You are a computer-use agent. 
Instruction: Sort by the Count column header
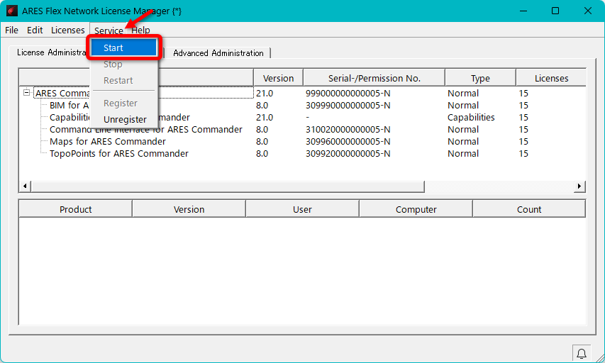pos(529,209)
